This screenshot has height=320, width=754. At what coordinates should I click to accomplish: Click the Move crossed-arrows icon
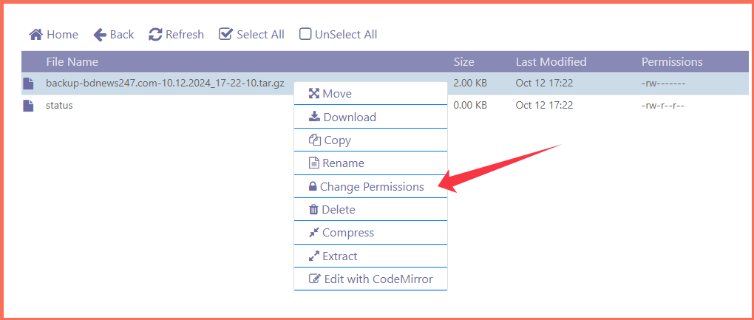point(314,94)
